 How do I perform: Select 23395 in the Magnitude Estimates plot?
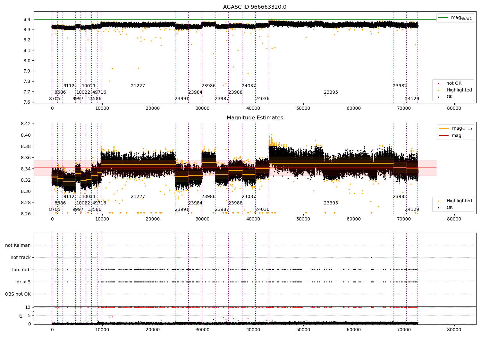coord(331,203)
